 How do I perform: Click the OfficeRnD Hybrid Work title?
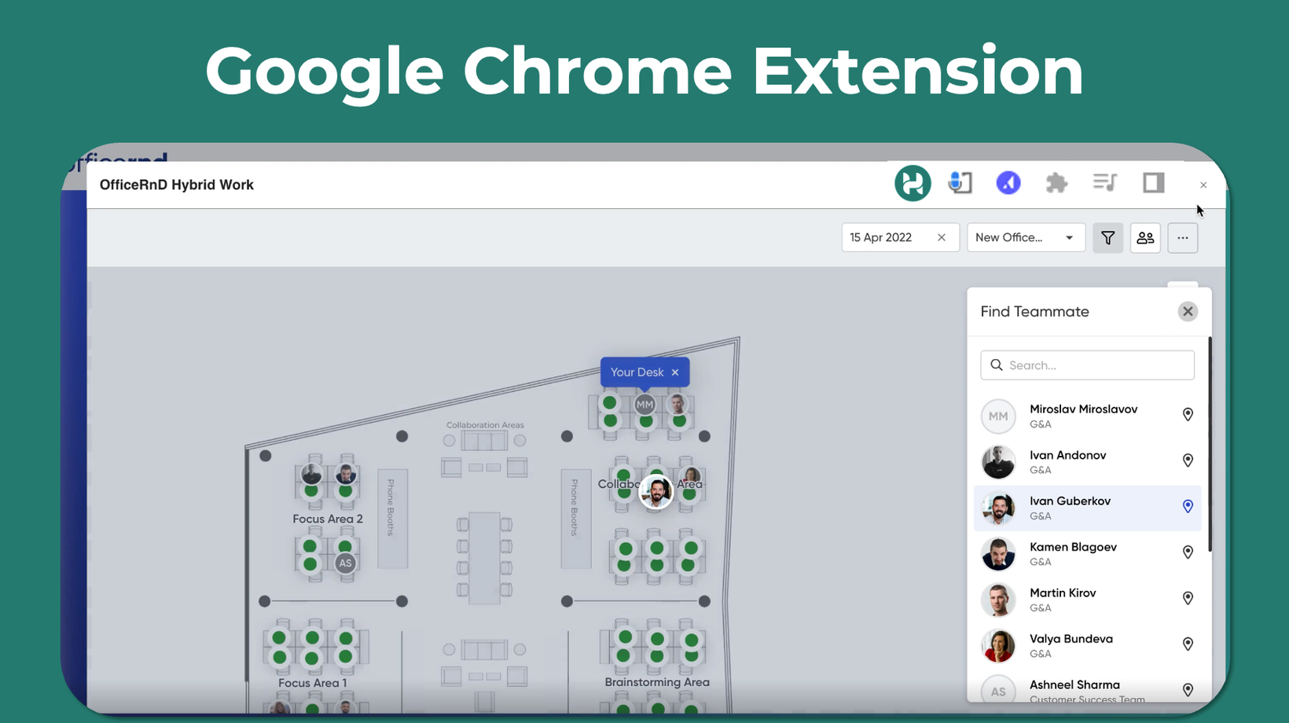177,185
